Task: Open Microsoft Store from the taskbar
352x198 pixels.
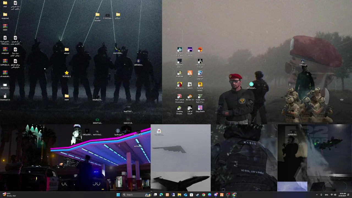Action: click(x=191, y=195)
